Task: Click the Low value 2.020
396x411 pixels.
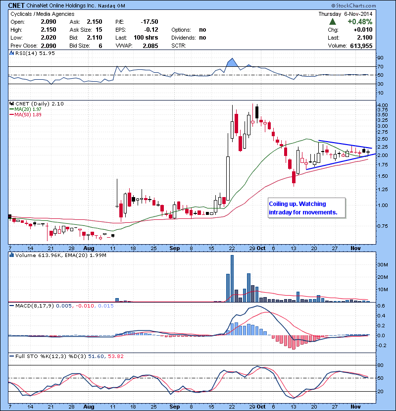Action: click(x=49, y=38)
